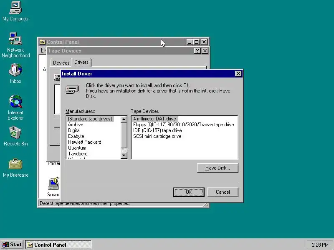Screen dimensions: 334x250
Task: Select Digital in Manufacturers list
Action: [x=74, y=130]
